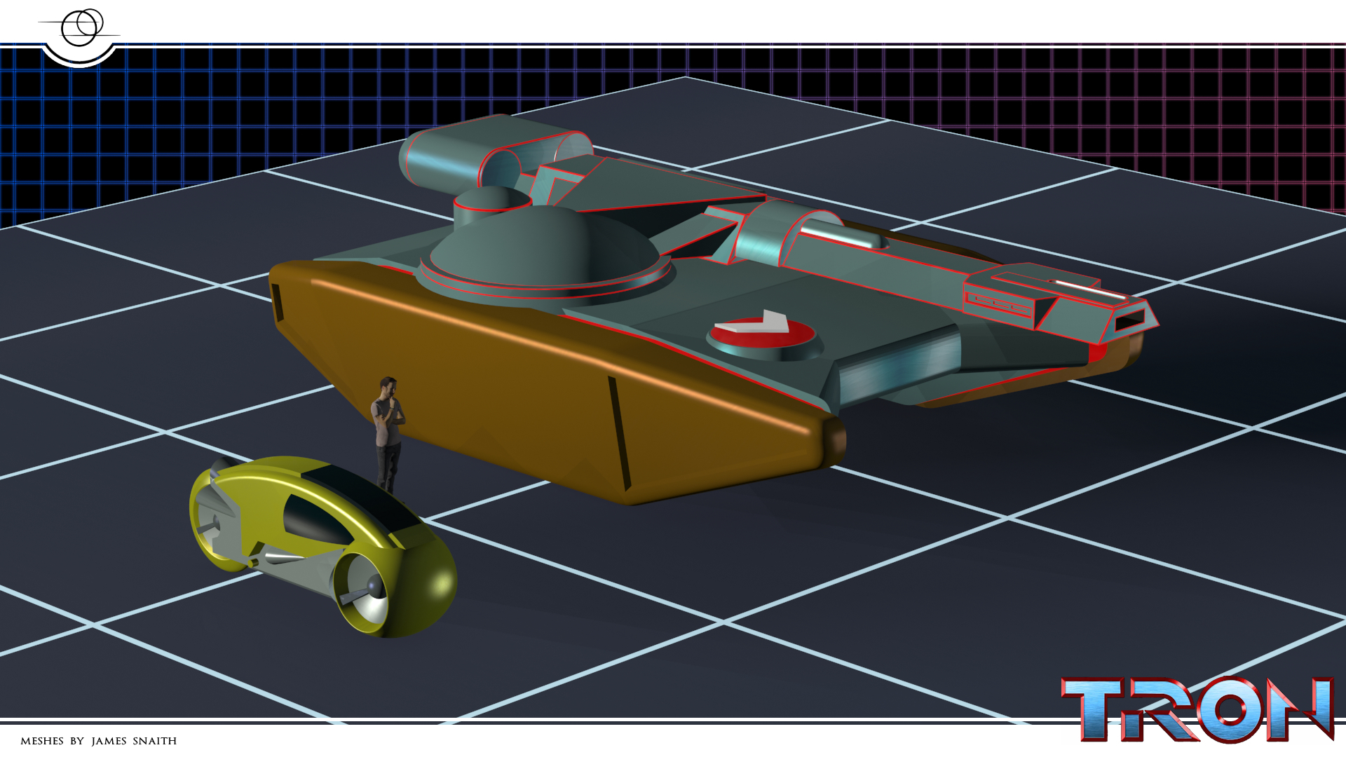Viewport: 1346px width, 757px height.
Task: Select the yellow light cycle model
Action: 323,546
